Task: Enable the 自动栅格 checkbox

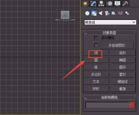Action: tap(96, 38)
